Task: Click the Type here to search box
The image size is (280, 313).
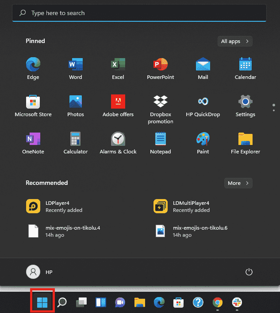Action: click(139, 13)
